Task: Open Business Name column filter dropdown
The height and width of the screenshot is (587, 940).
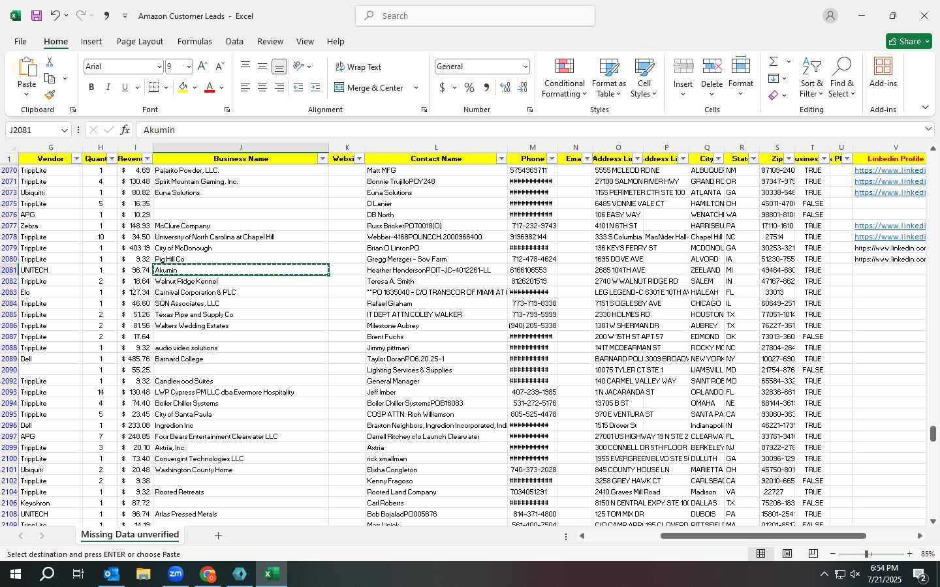Action: tap(322, 158)
